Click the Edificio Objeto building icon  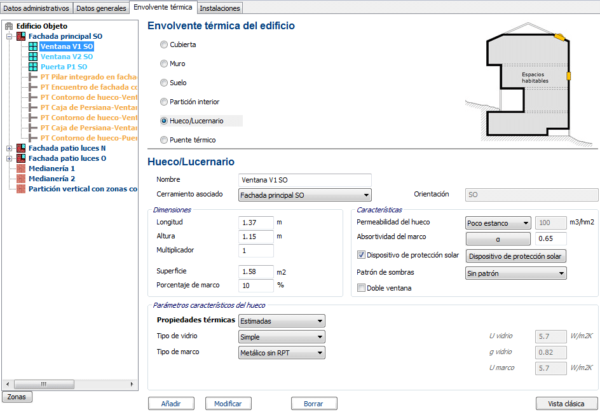click(9, 26)
